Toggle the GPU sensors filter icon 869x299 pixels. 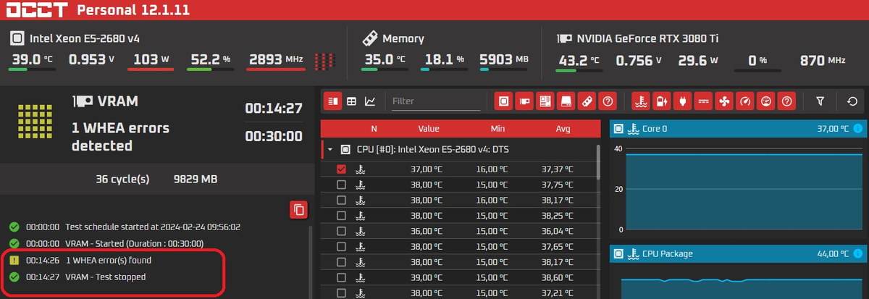[525, 101]
